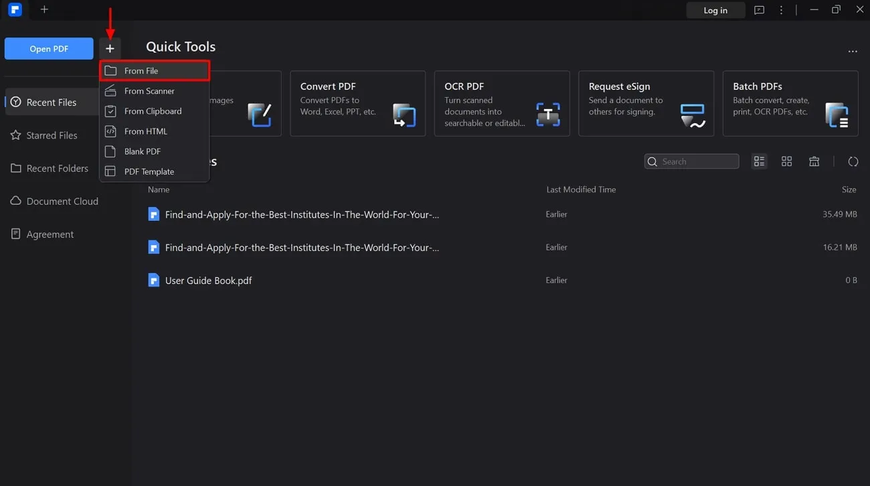Switch to grid view layout icon

click(786, 161)
